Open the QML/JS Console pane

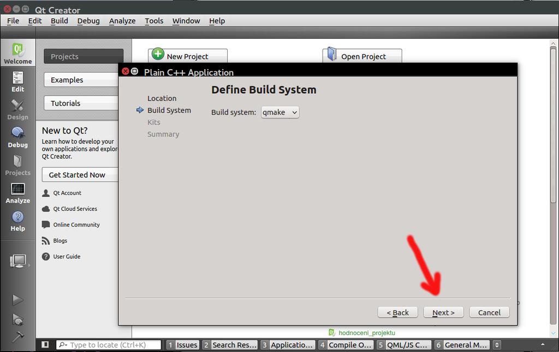tap(403, 344)
